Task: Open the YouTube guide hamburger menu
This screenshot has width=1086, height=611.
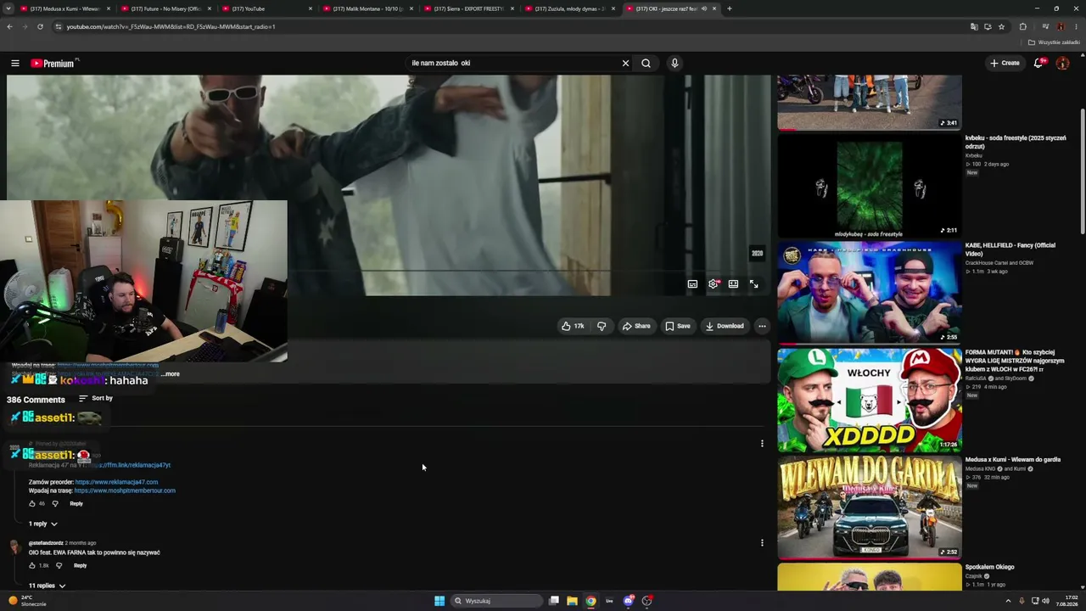Action: tap(15, 63)
